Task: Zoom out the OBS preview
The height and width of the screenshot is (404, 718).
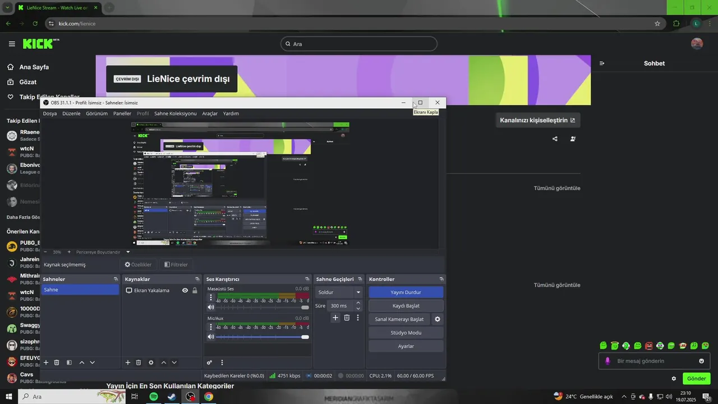Action: point(46,252)
